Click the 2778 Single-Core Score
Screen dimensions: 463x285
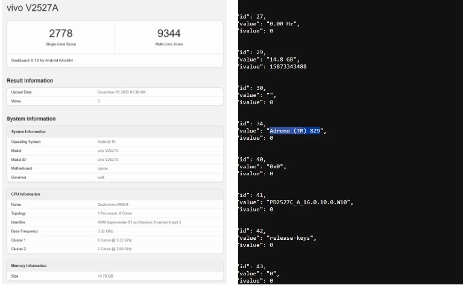click(60, 34)
